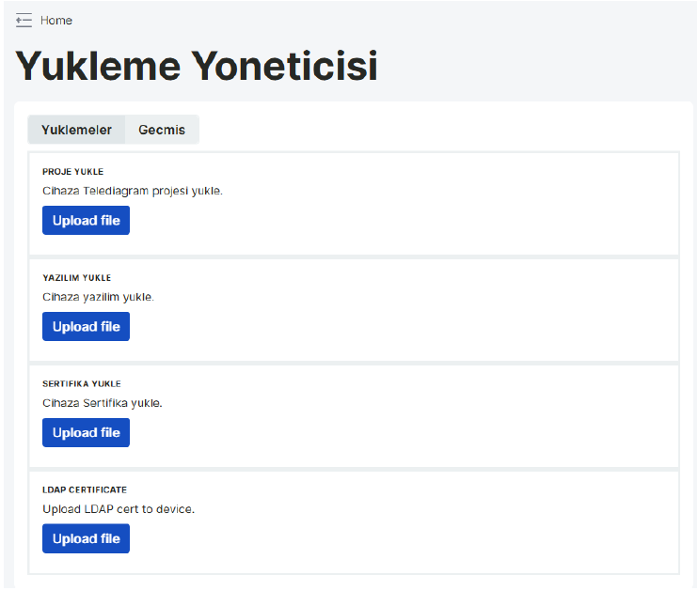Click Upload file under Yazilim Yukle

click(x=86, y=326)
